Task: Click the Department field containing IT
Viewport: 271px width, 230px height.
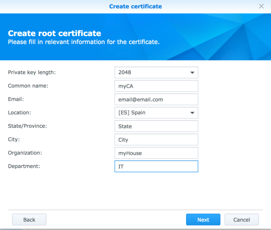Action: coord(156,166)
